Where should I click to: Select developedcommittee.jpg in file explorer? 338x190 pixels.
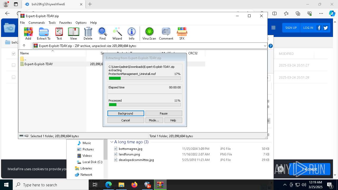[x=136, y=160]
